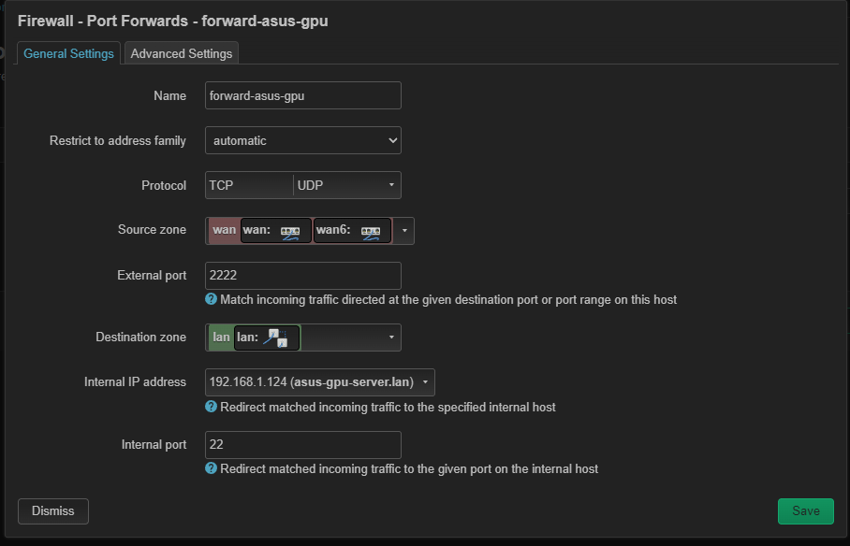Click the lan bridge icon in Destination zone
Viewport: 850px width, 546px height.
coord(275,338)
